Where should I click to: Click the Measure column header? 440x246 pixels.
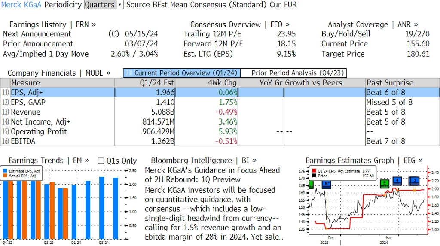[62, 83]
